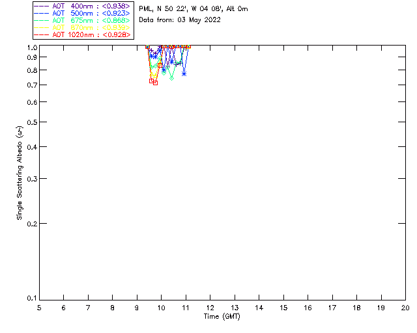This screenshot has width=417, height=333.
Task: Click the x-axis tick label 10
Action: click(161, 308)
